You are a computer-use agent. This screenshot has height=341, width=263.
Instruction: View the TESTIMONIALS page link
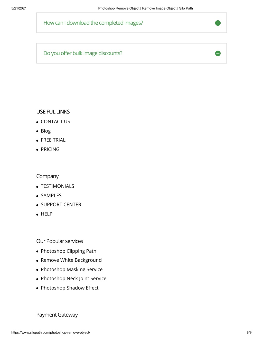point(58,186)
